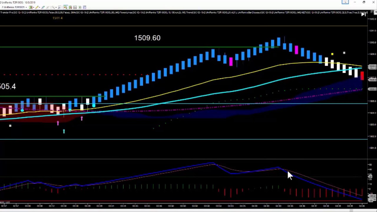The width and height of the screenshot is (377, 212).
Task: Minimize the chart window
Action: 355,2
